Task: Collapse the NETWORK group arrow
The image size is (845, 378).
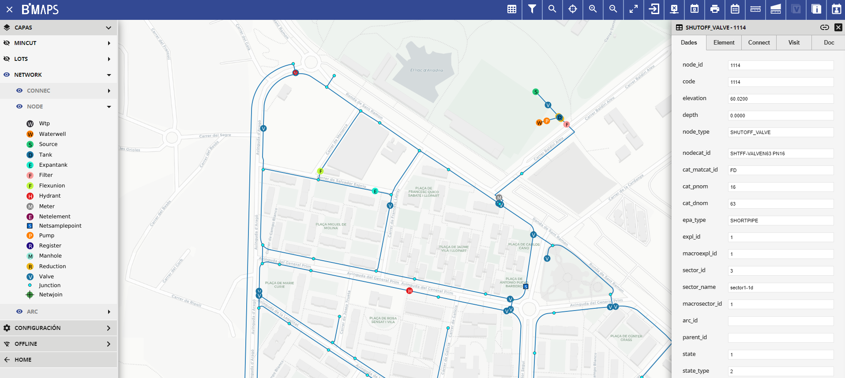Action: [109, 75]
